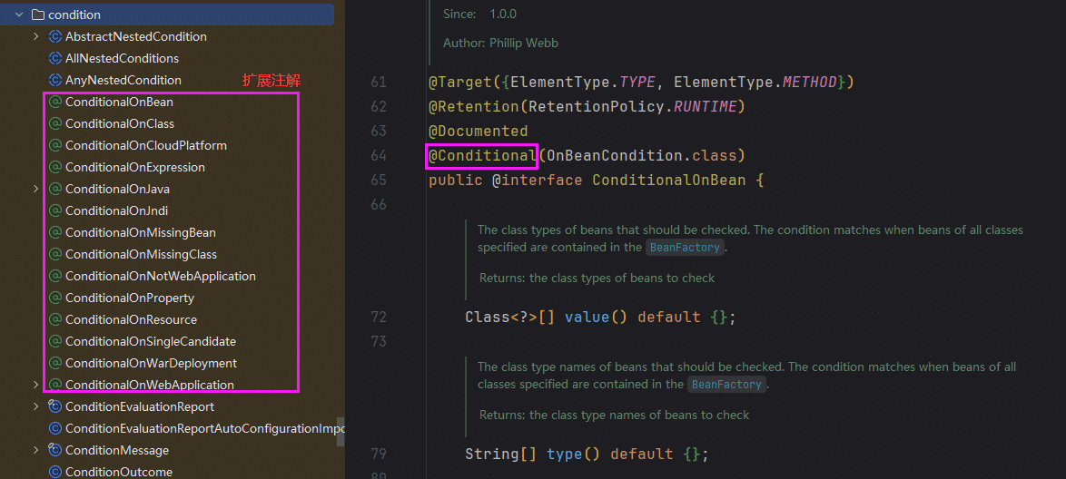The image size is (1066, 479).
Task: Click the ConditionalOnSingleCandidate annotation icon
Action: pyautogui.click(x=55, y=341)
